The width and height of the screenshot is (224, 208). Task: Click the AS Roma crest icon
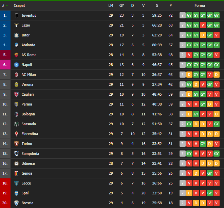[x=16, y=55]
